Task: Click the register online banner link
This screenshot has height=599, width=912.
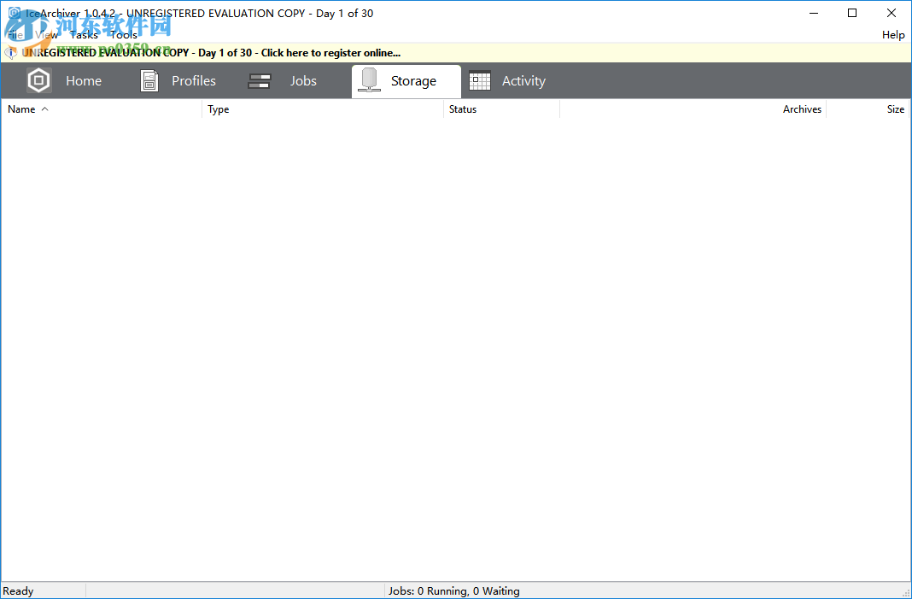Action: (211, 53)
